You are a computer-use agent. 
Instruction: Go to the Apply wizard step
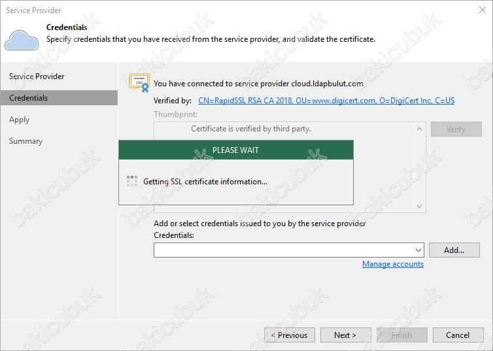(19, 120)
